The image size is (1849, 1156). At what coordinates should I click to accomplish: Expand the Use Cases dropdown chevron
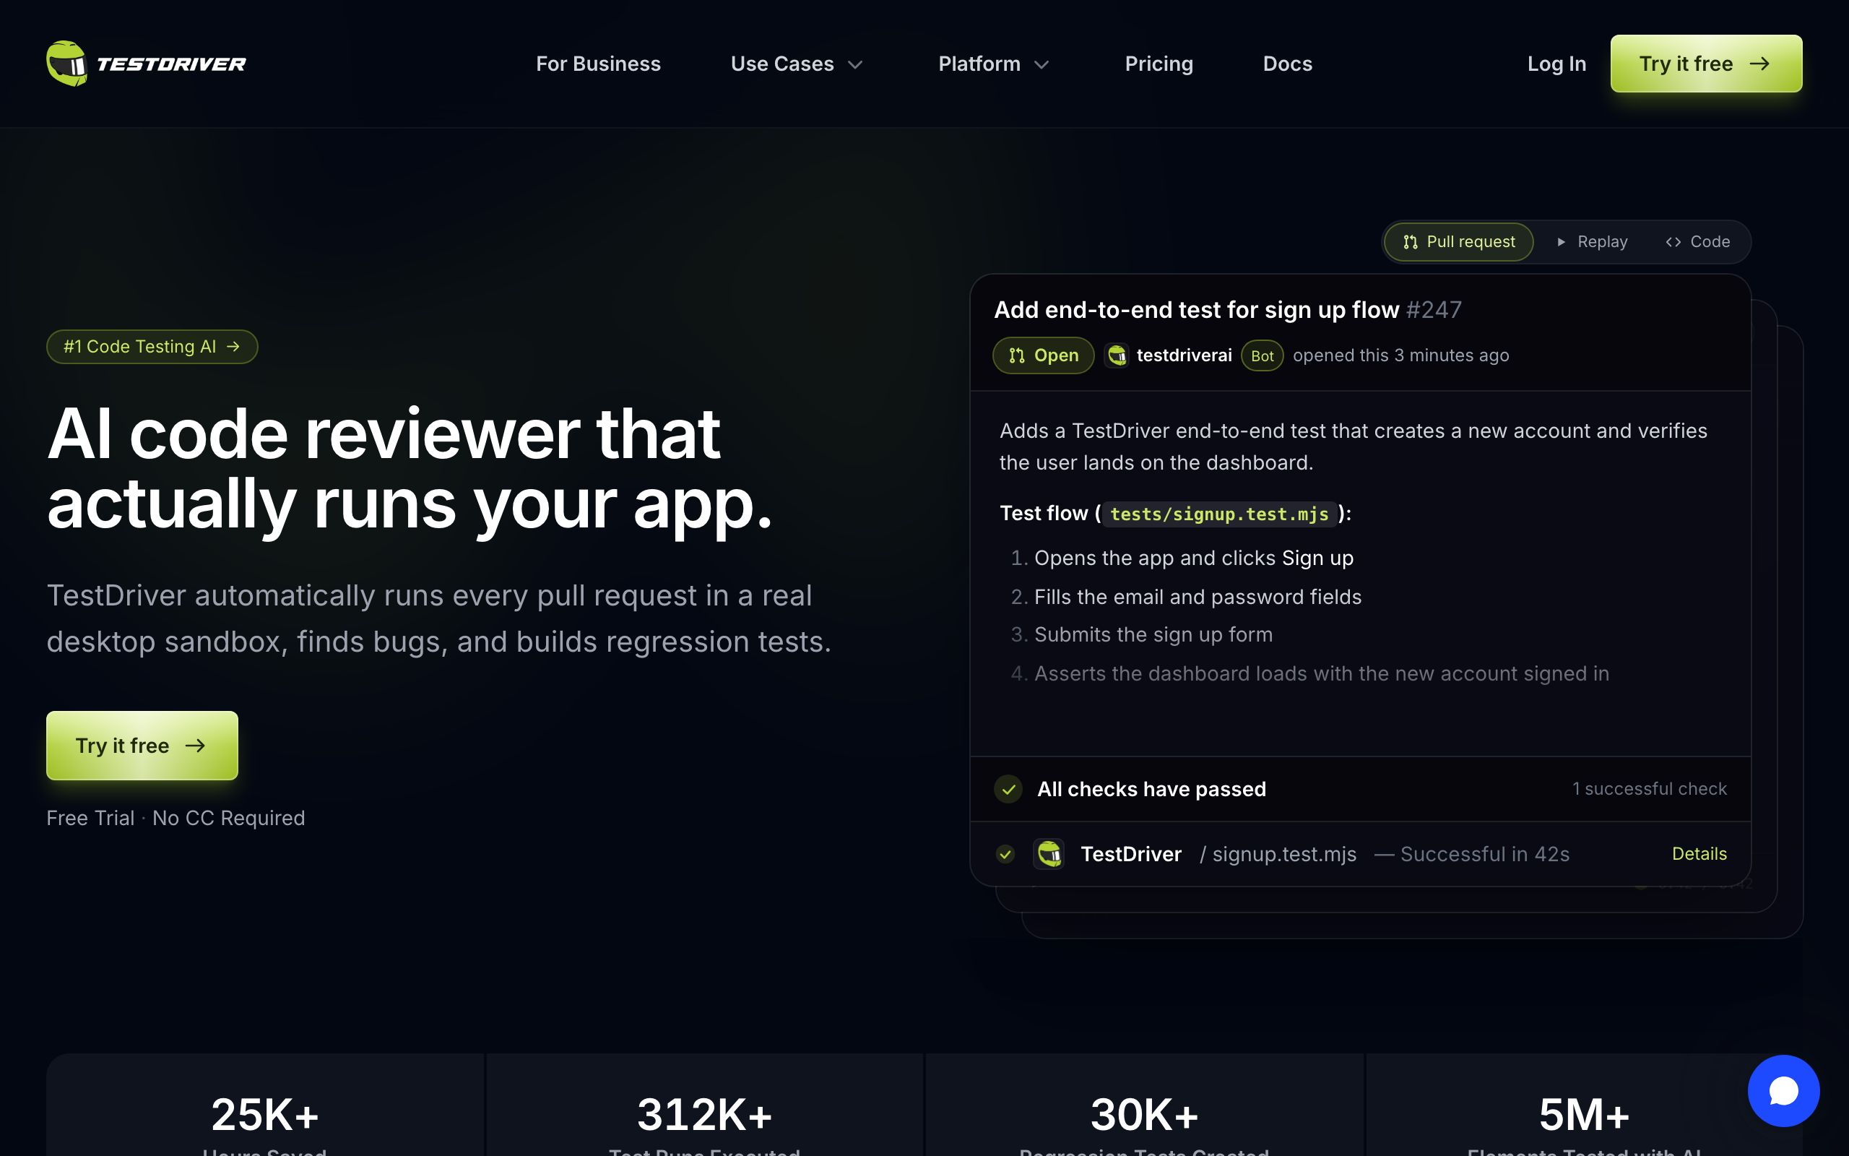pos(856,65)
